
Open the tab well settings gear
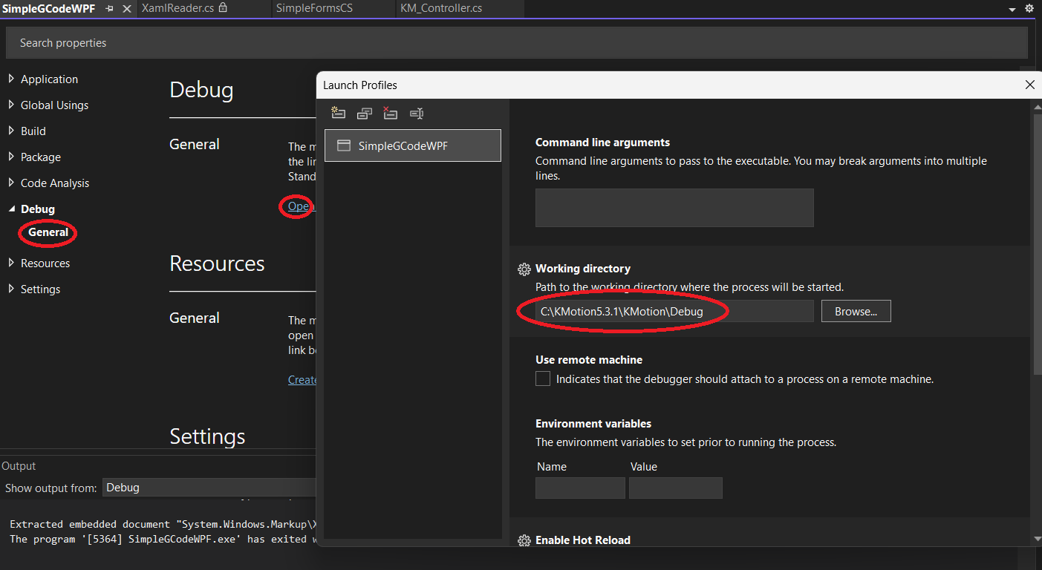(1029, 9)
